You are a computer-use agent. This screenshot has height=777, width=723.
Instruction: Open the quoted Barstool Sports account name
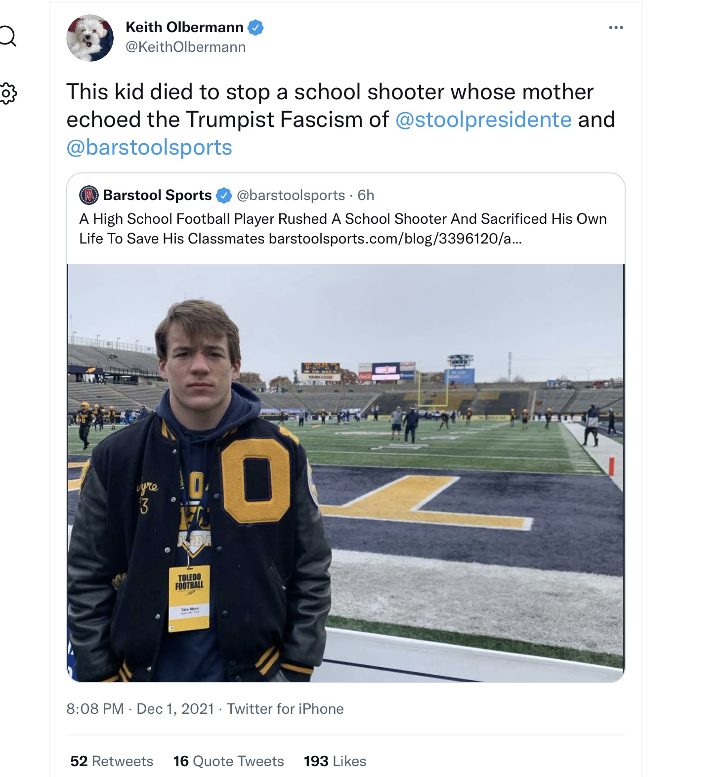tap(157, 195)
